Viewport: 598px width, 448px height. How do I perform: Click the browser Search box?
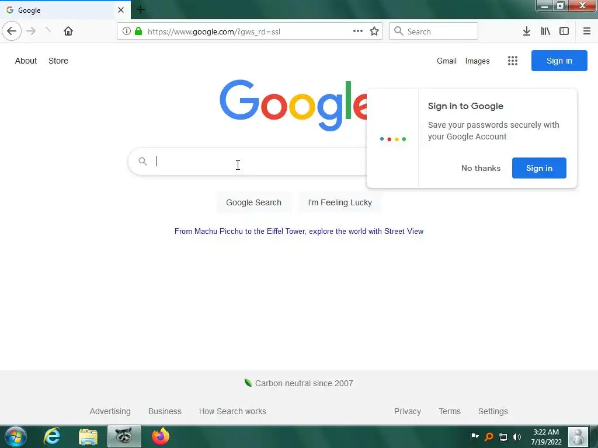(x=433, y=32)
